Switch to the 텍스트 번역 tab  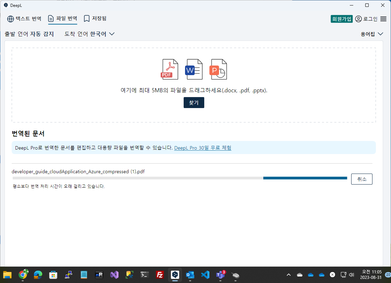(x=24, y=19)
